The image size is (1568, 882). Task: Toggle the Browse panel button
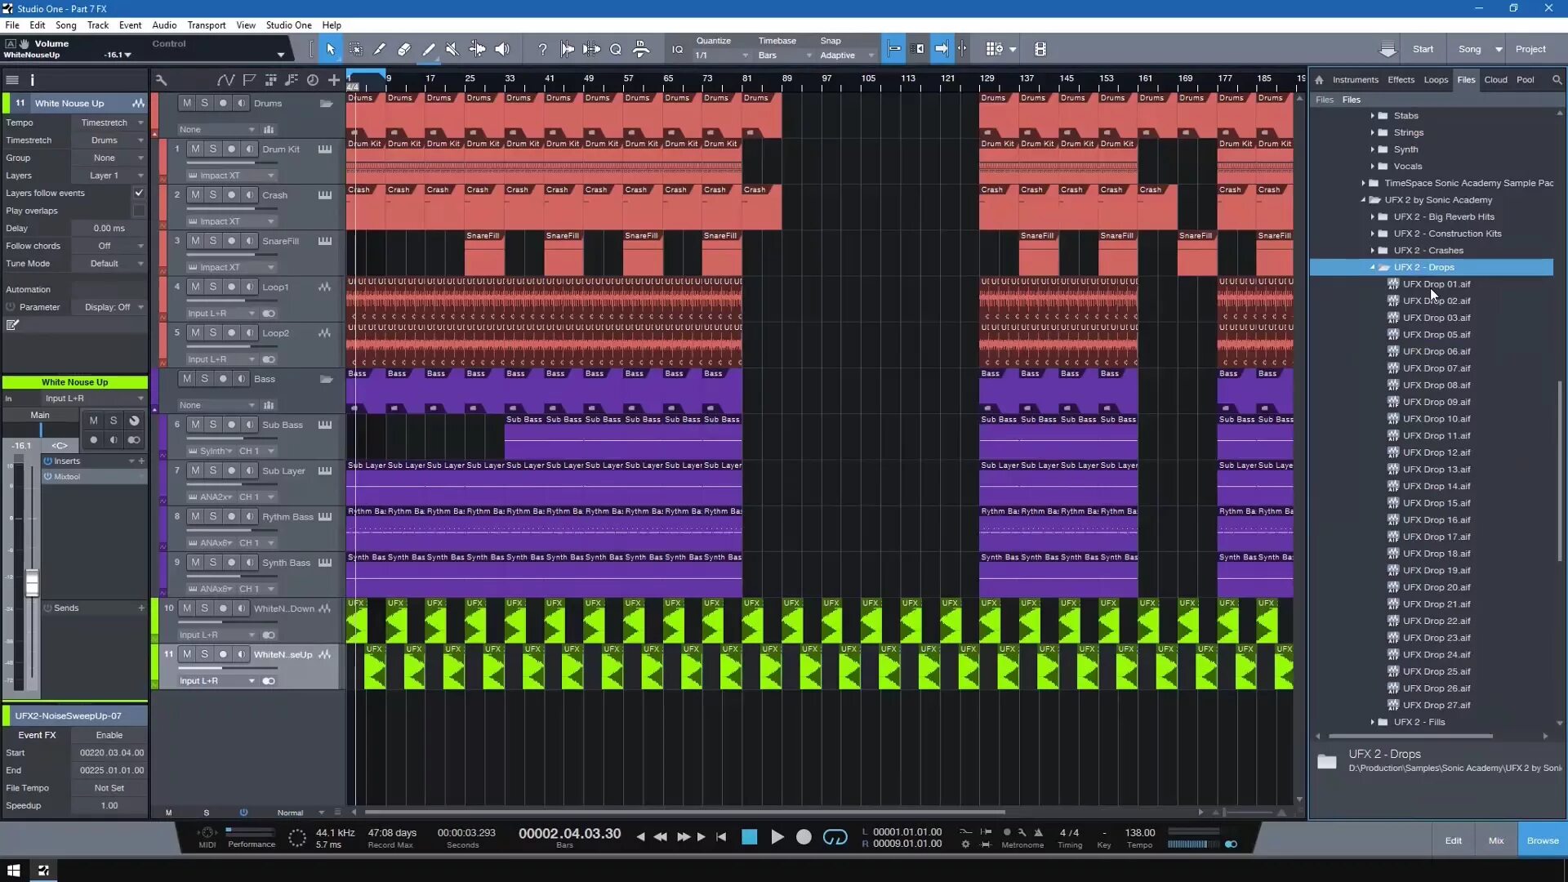(1542, 840)
